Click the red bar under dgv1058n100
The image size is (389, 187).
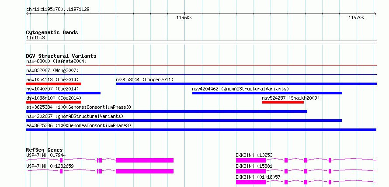click(x=54, y=102)
